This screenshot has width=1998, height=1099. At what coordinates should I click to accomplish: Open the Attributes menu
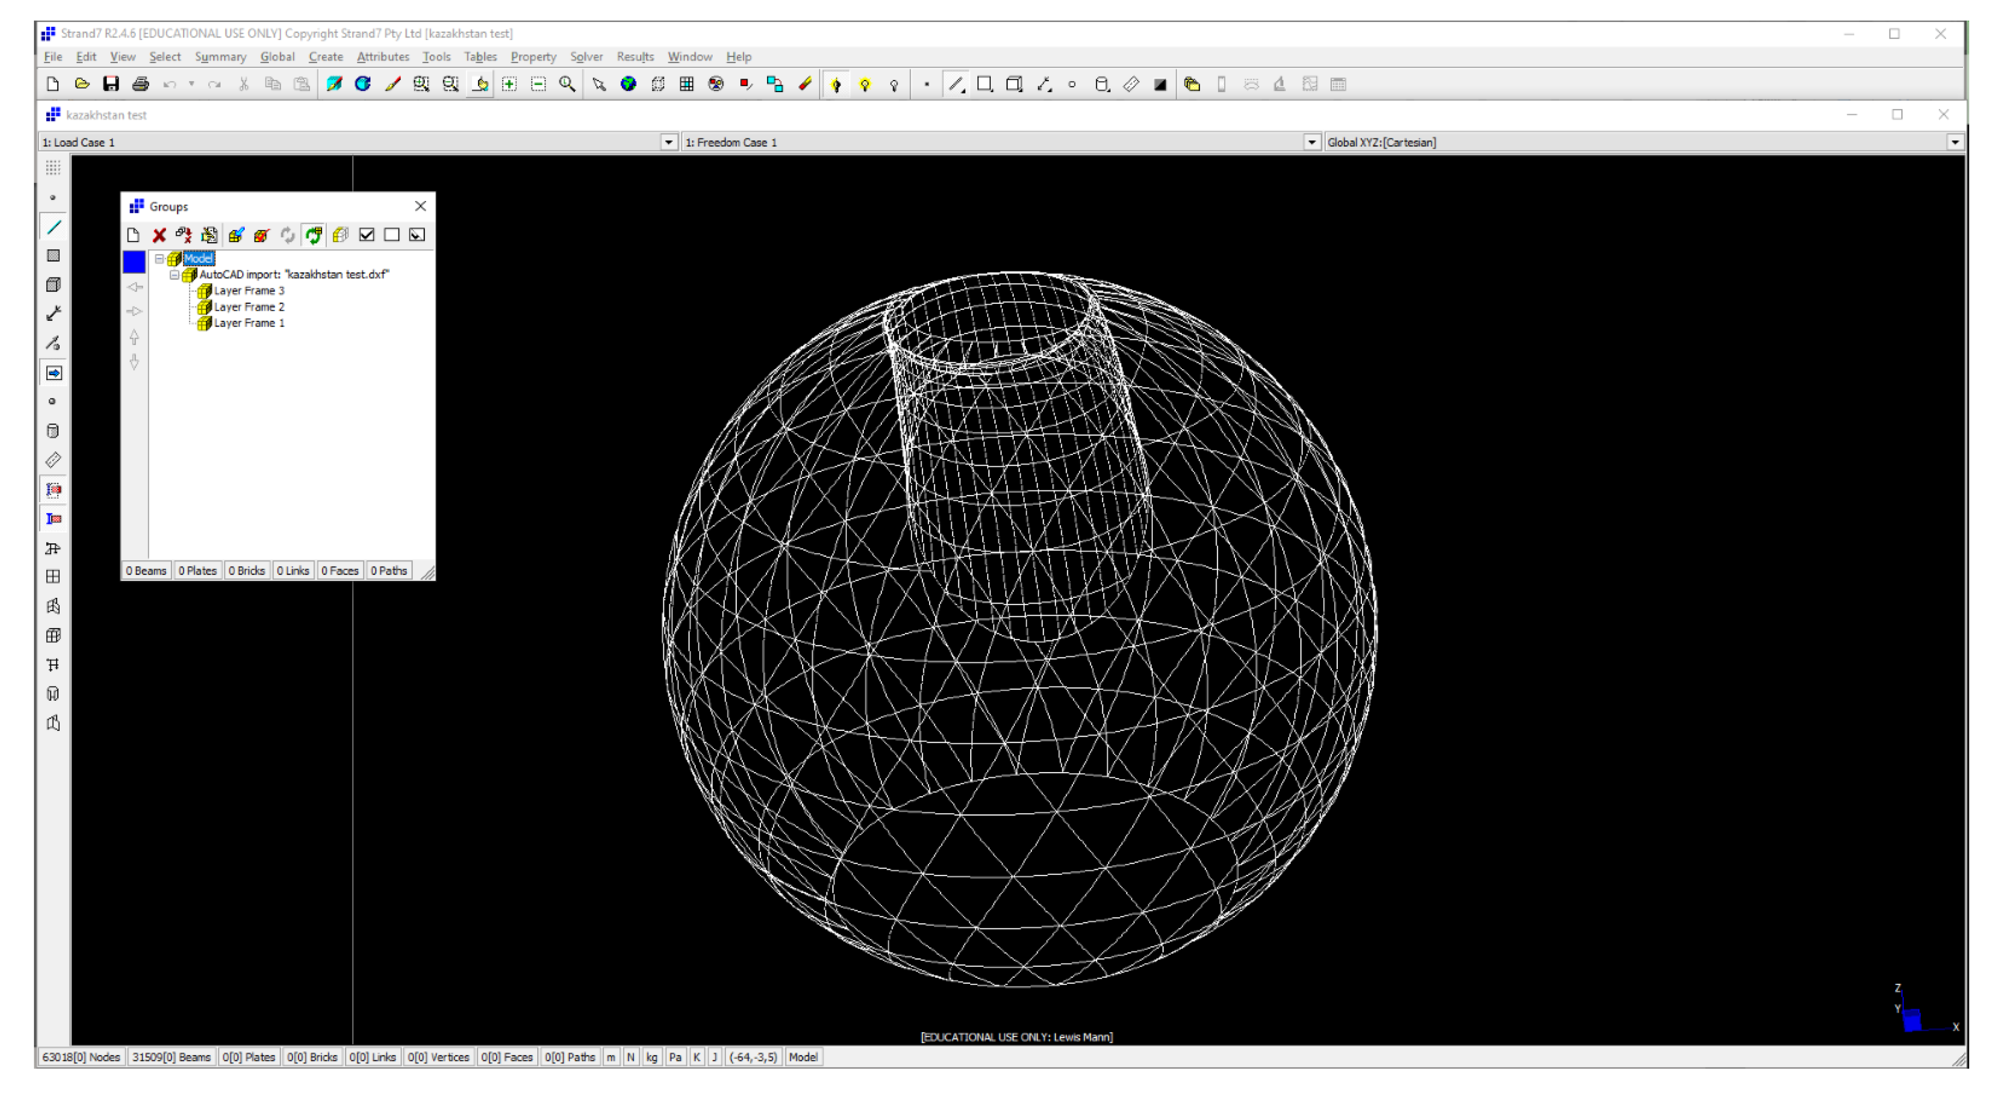point(383,57)
